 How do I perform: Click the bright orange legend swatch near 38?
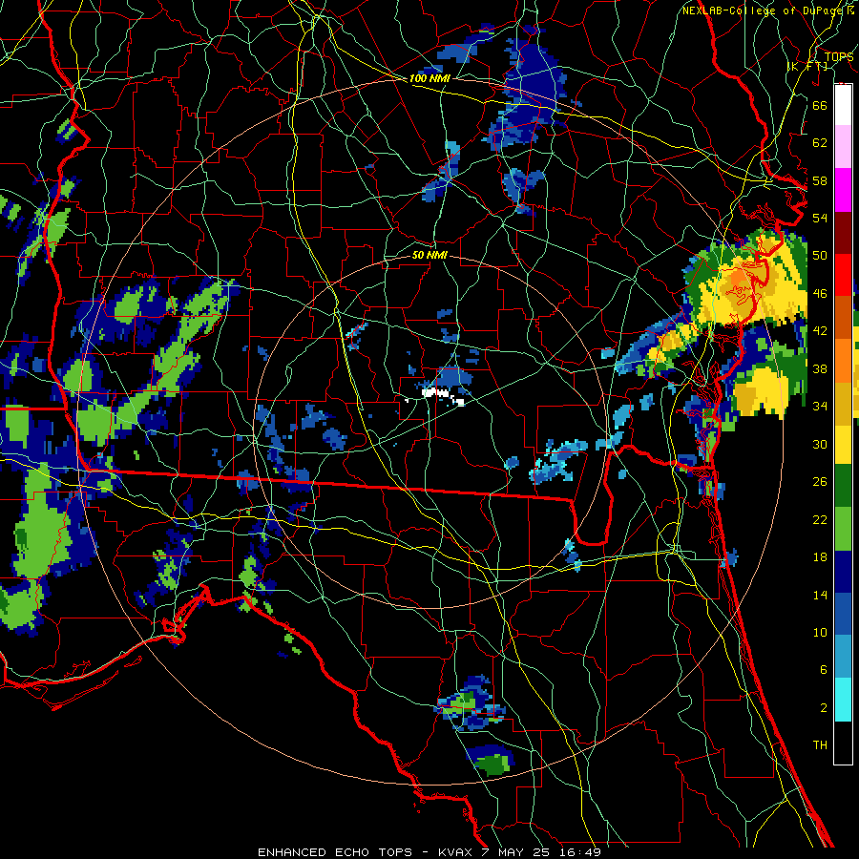click(x=843, y=361)
